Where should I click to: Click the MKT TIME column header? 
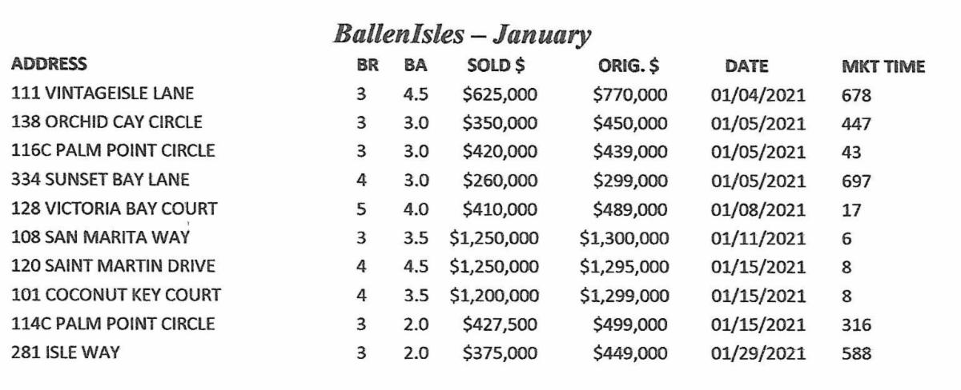point(882,66)
